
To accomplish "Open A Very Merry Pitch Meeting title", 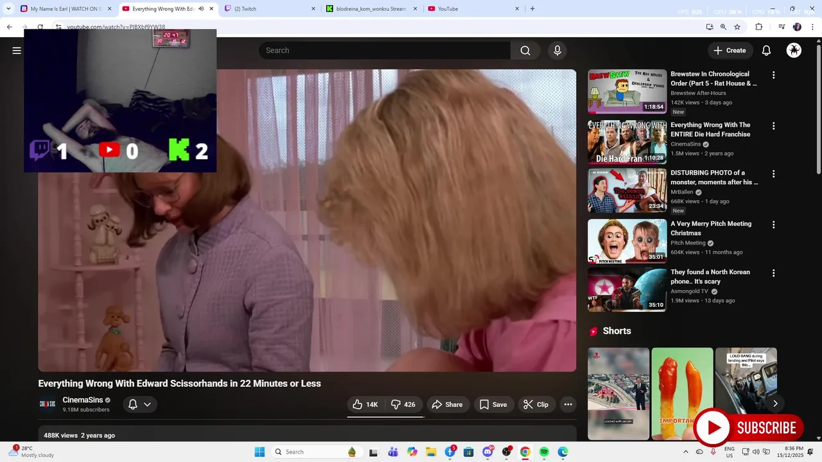I will click(711, 228).
